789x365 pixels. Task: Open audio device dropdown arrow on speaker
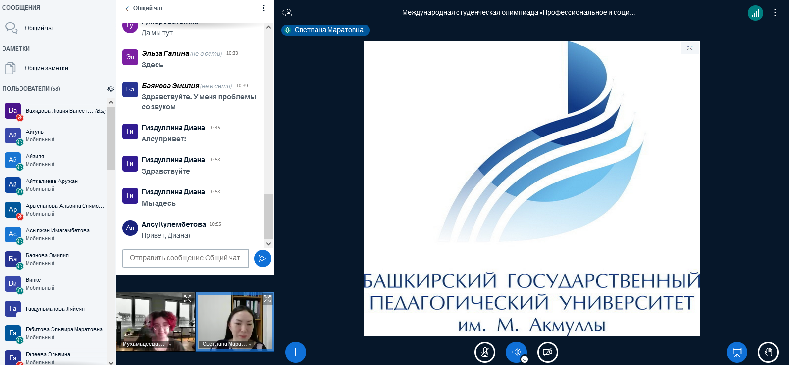[x=525, y=359]
